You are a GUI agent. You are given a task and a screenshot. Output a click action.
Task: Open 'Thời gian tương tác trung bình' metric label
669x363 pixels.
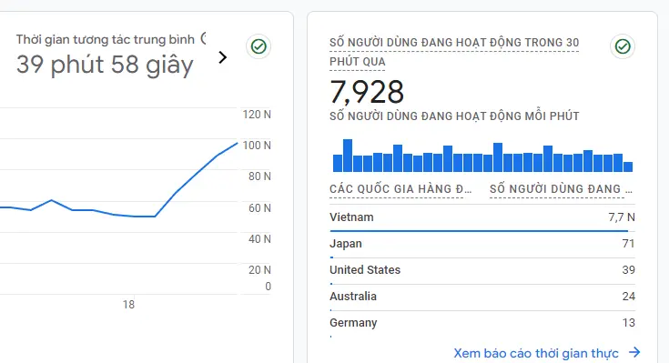[x=106, y=40]
